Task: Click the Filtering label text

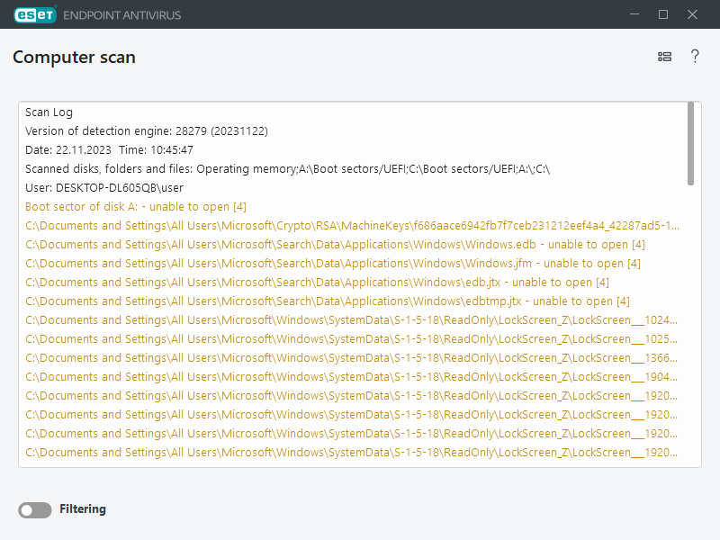Action: (x=83, y=509)
